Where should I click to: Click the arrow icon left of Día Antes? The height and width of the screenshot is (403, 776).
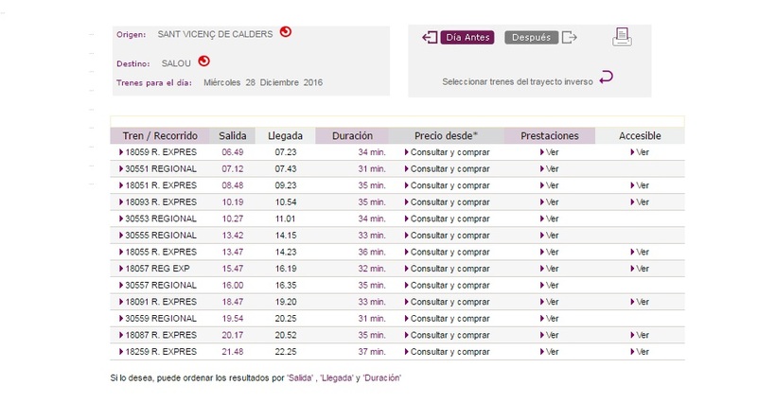(x=430, y=38)
